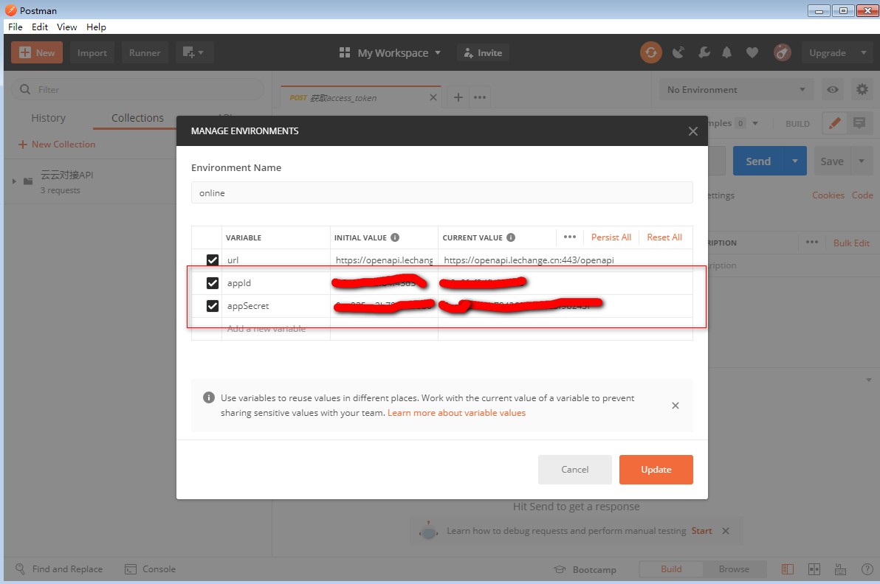Click the Update button

coord(656,470)
